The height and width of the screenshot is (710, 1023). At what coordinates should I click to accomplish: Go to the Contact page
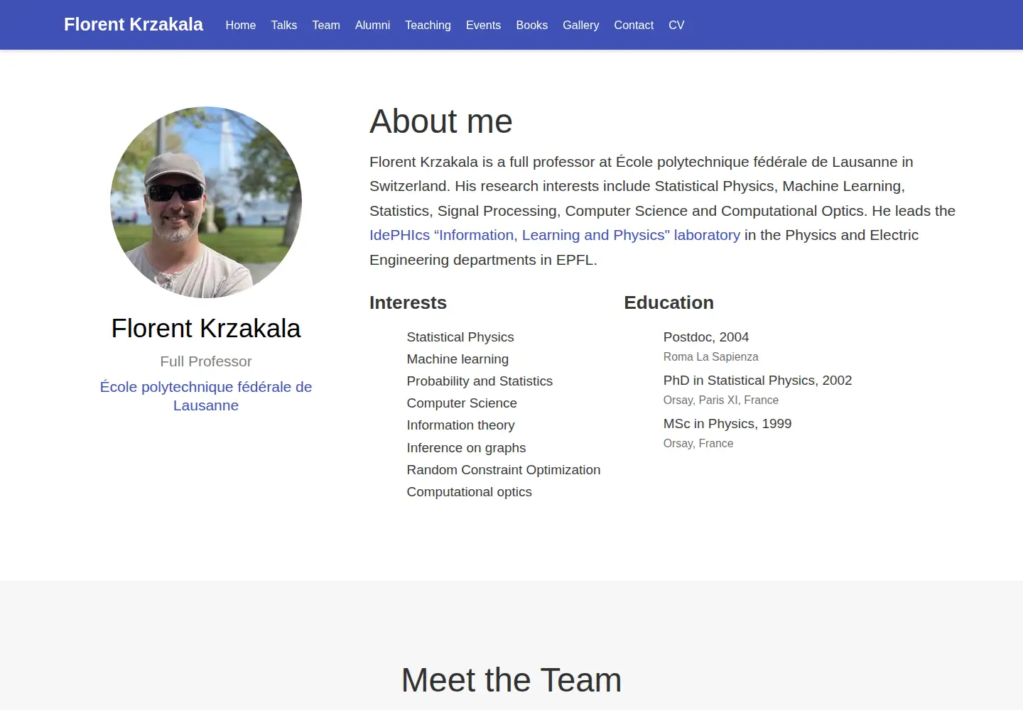point(634,25)
